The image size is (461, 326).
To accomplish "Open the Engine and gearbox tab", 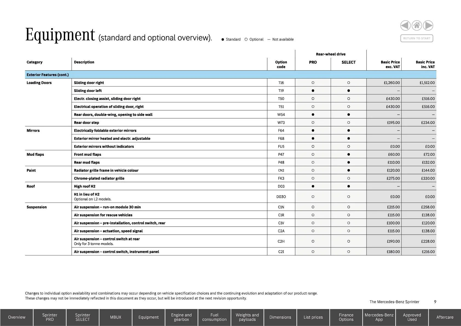I will click(x=181, y=317).
